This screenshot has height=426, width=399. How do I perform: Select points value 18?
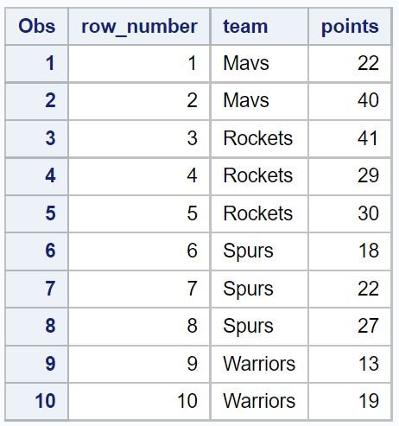pyautogui.click(x=350, y=251)
